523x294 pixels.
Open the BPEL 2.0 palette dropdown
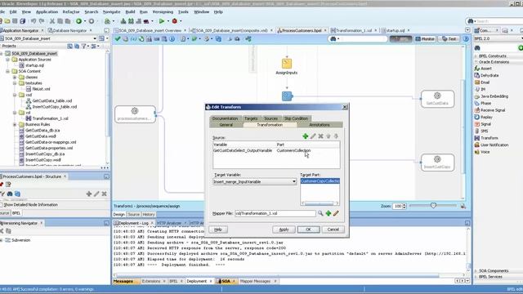pos(521,38)
